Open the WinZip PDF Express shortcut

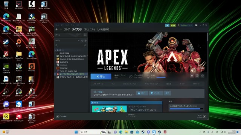tap(32, 118)
